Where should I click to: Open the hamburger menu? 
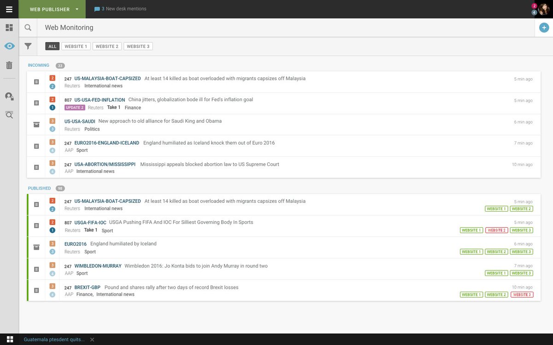pyautogui.click(x=9, y=9)
